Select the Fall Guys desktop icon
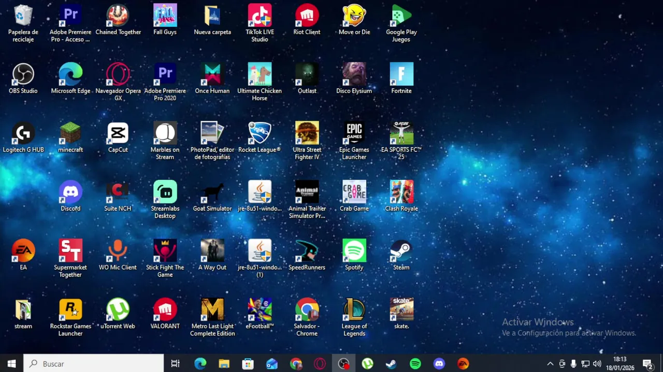Image resolution: width=663 pixels, height=372 pixels. coord(165,20)
